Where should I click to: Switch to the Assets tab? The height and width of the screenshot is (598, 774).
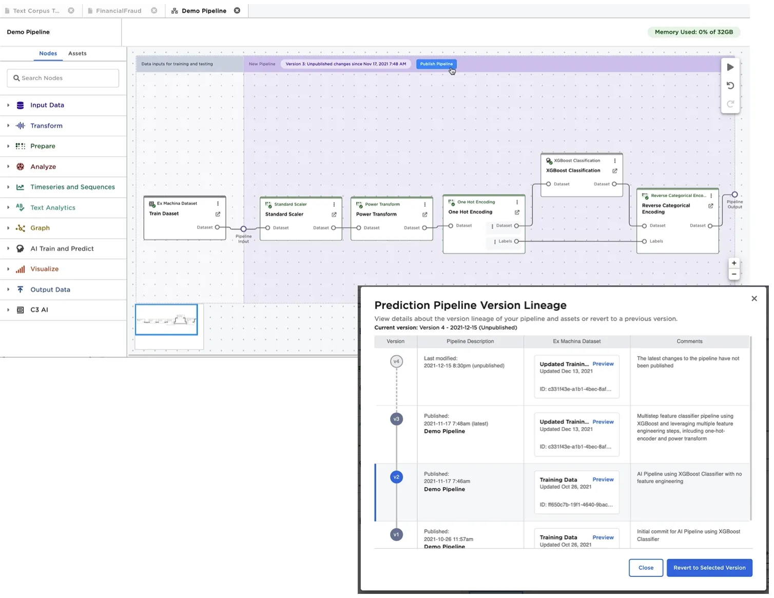pos(78,54)
